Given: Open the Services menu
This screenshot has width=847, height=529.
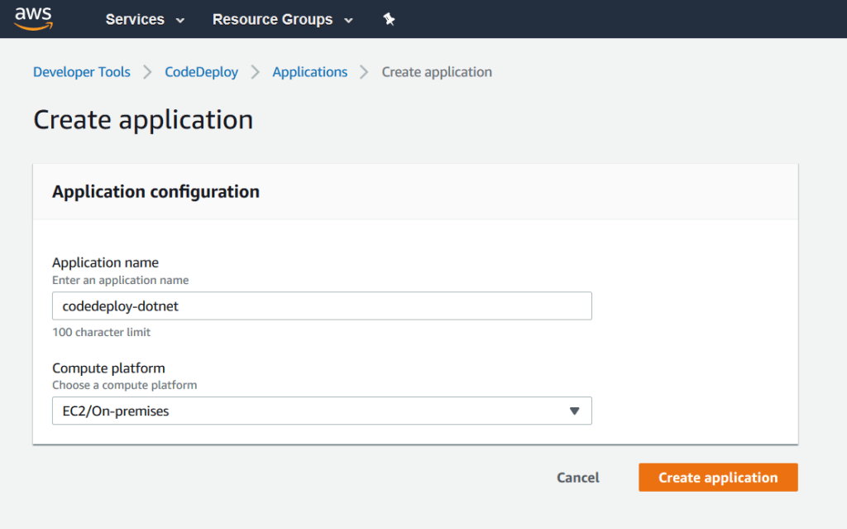Looking at the screenshot, I should (x=135, y=19).
